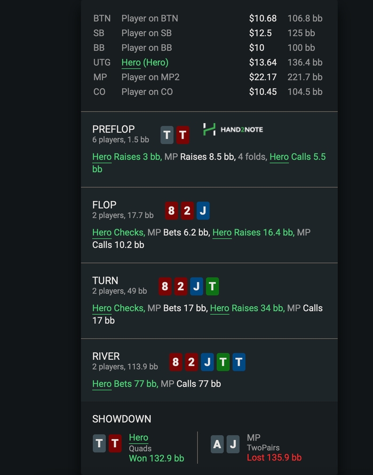The height and width of the screenshot is (475, 373).
Task: Click the Hand2Note logo
Action: (233, 130)
